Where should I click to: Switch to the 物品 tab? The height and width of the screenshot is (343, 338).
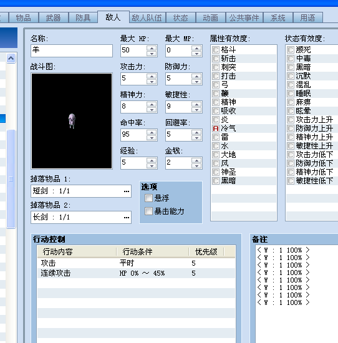(x=24, y=17)
